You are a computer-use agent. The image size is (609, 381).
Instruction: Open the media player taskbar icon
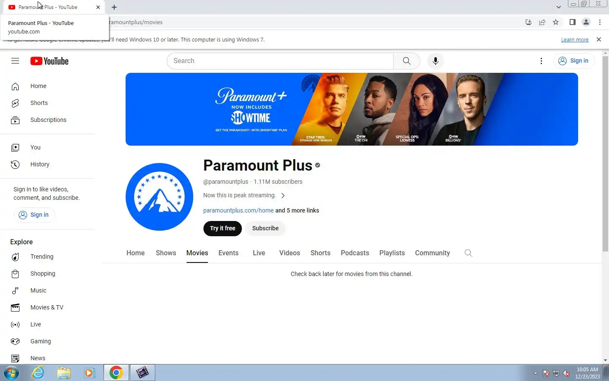point(90,373)
